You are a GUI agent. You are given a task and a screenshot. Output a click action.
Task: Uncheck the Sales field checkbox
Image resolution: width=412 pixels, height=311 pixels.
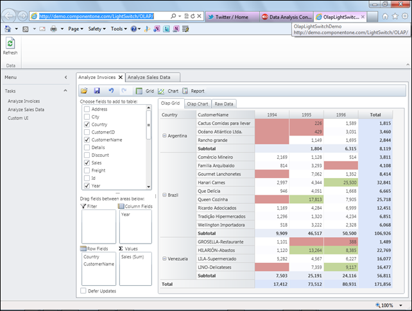click(87, 163)
